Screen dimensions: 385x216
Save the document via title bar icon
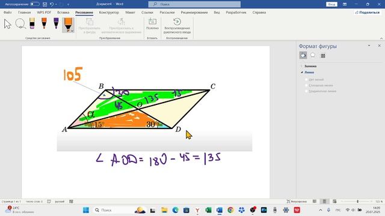[x=45, y=4]
